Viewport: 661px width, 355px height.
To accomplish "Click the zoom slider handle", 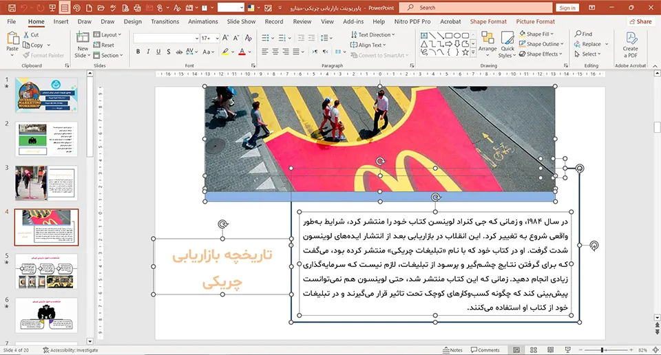I will (602, 350).
